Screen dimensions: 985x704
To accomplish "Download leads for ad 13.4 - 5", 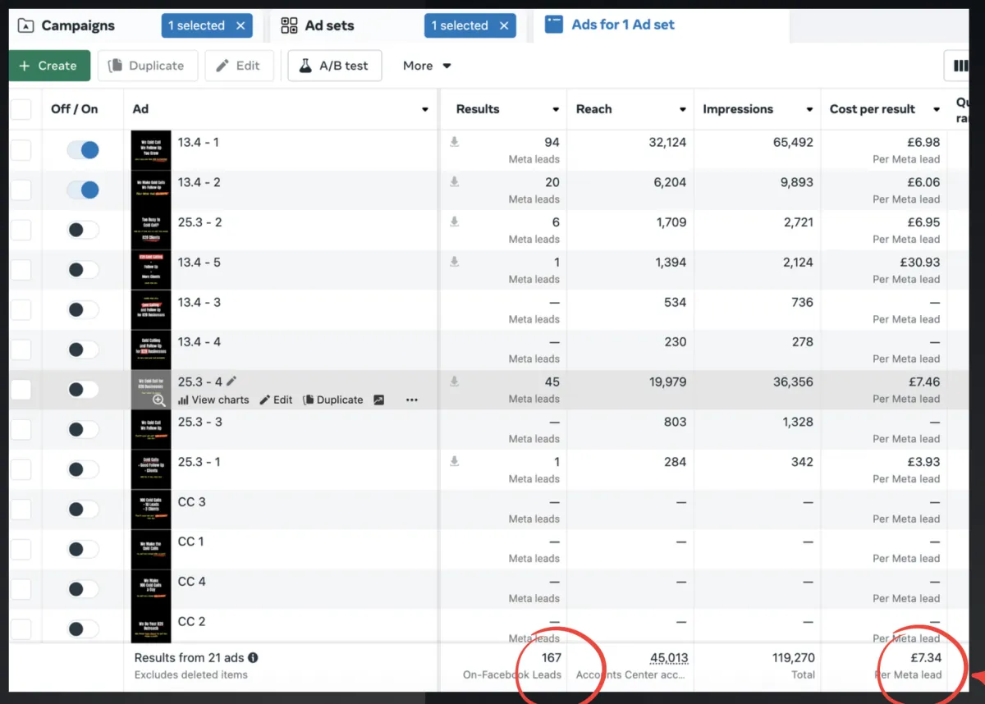I will pyautogui.click(x=454, y=262).
